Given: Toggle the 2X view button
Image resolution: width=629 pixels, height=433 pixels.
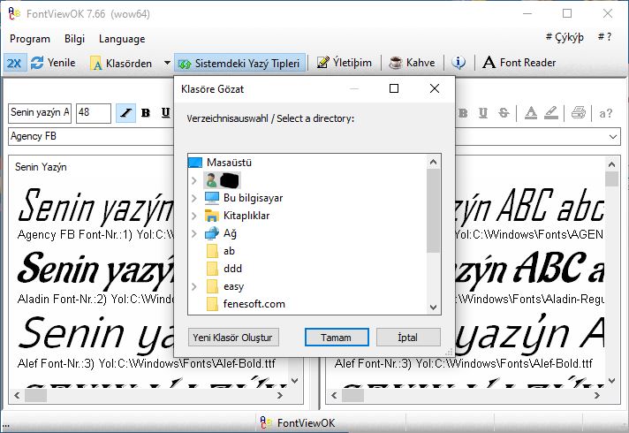Looking at the screenshot, I should (15, 63).
